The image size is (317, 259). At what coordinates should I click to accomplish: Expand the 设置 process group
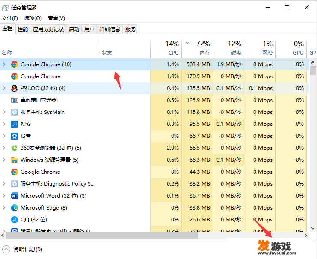coord(4,136)
